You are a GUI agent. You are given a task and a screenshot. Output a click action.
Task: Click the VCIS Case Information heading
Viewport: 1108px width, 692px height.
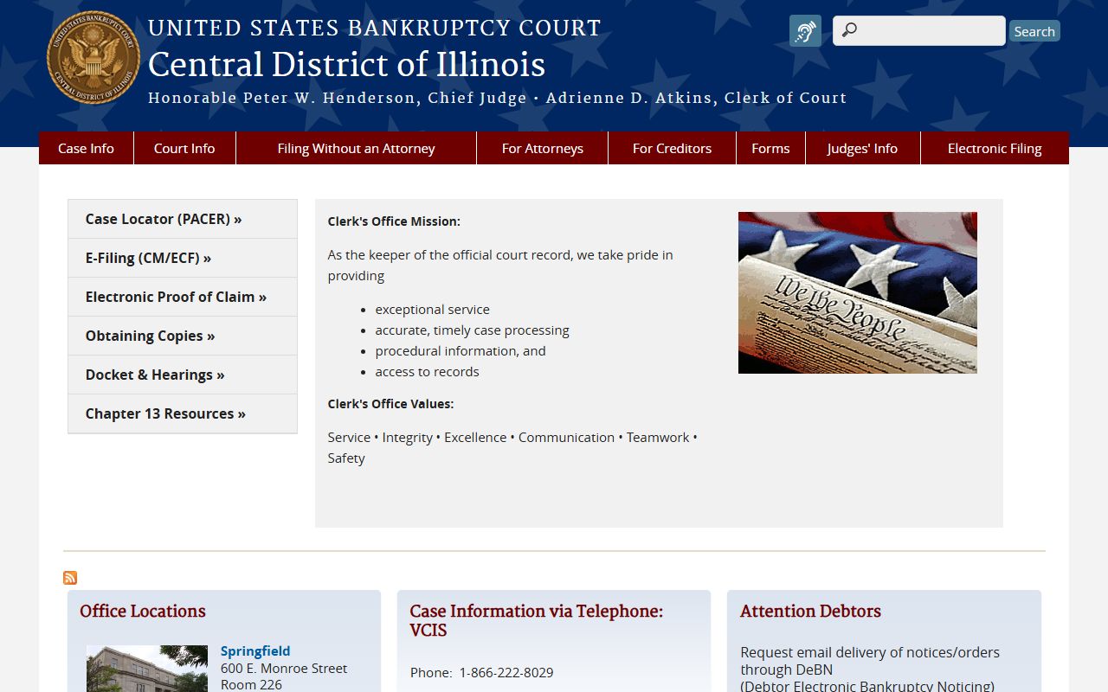tap(537, 620)
